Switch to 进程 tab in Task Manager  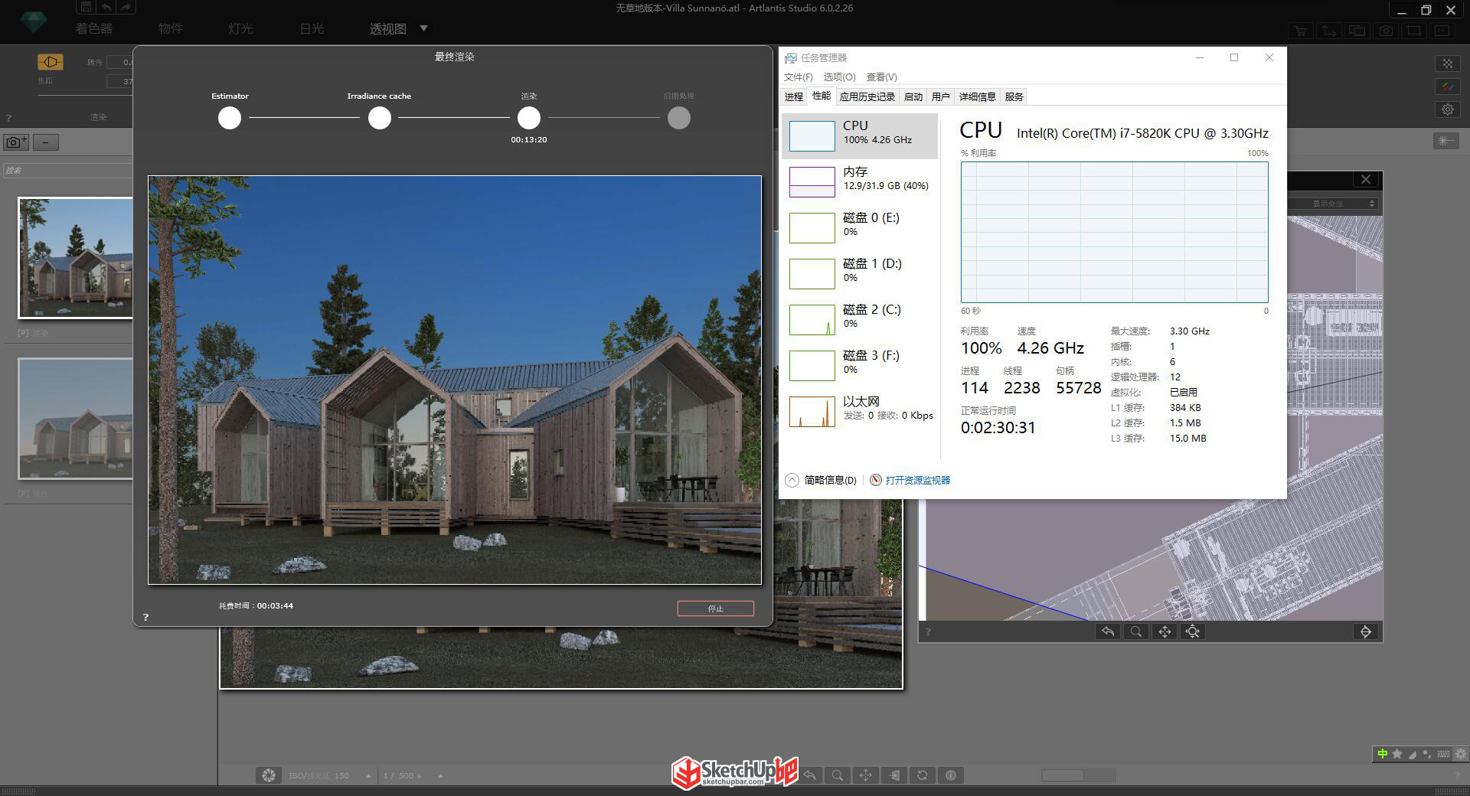tap(794, 97)
